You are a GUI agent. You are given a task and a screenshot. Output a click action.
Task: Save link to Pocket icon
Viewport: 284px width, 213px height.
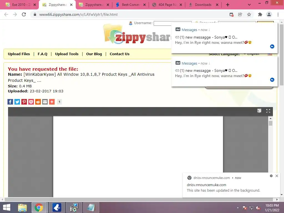[x=31, y=102]
